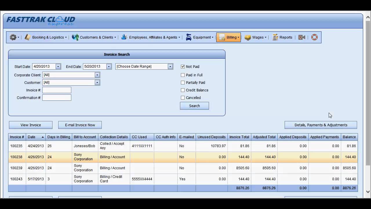The height and width of the screenshot is (209, 371).
Task: Sort by Collection Details column header
Action: pyautogui.click(x=114, y=137)
